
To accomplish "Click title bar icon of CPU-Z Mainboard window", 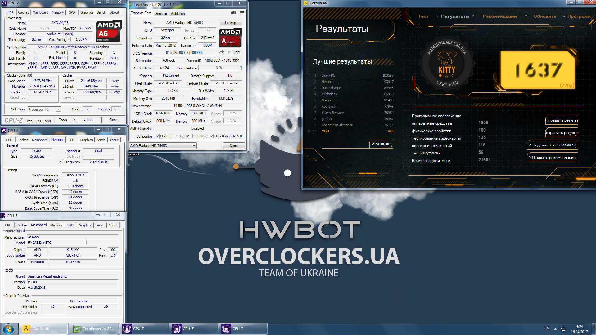I will click(x=3, y=216).
